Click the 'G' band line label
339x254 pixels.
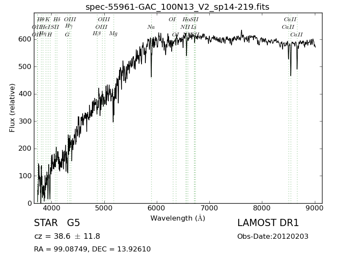[67, 35]
